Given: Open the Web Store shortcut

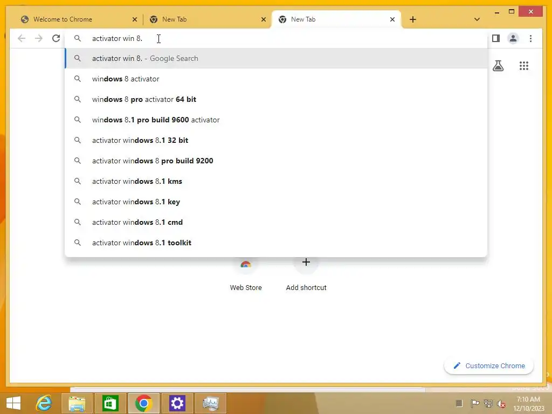Looking at the screenshot, I should 246,274.
